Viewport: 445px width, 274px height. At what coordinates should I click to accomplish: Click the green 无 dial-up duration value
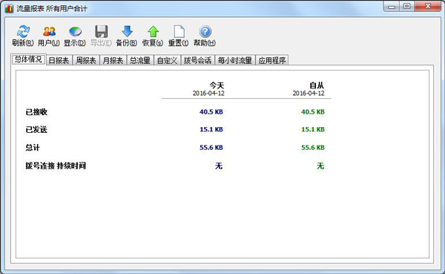pyautogui.click(x=320, y=166)
